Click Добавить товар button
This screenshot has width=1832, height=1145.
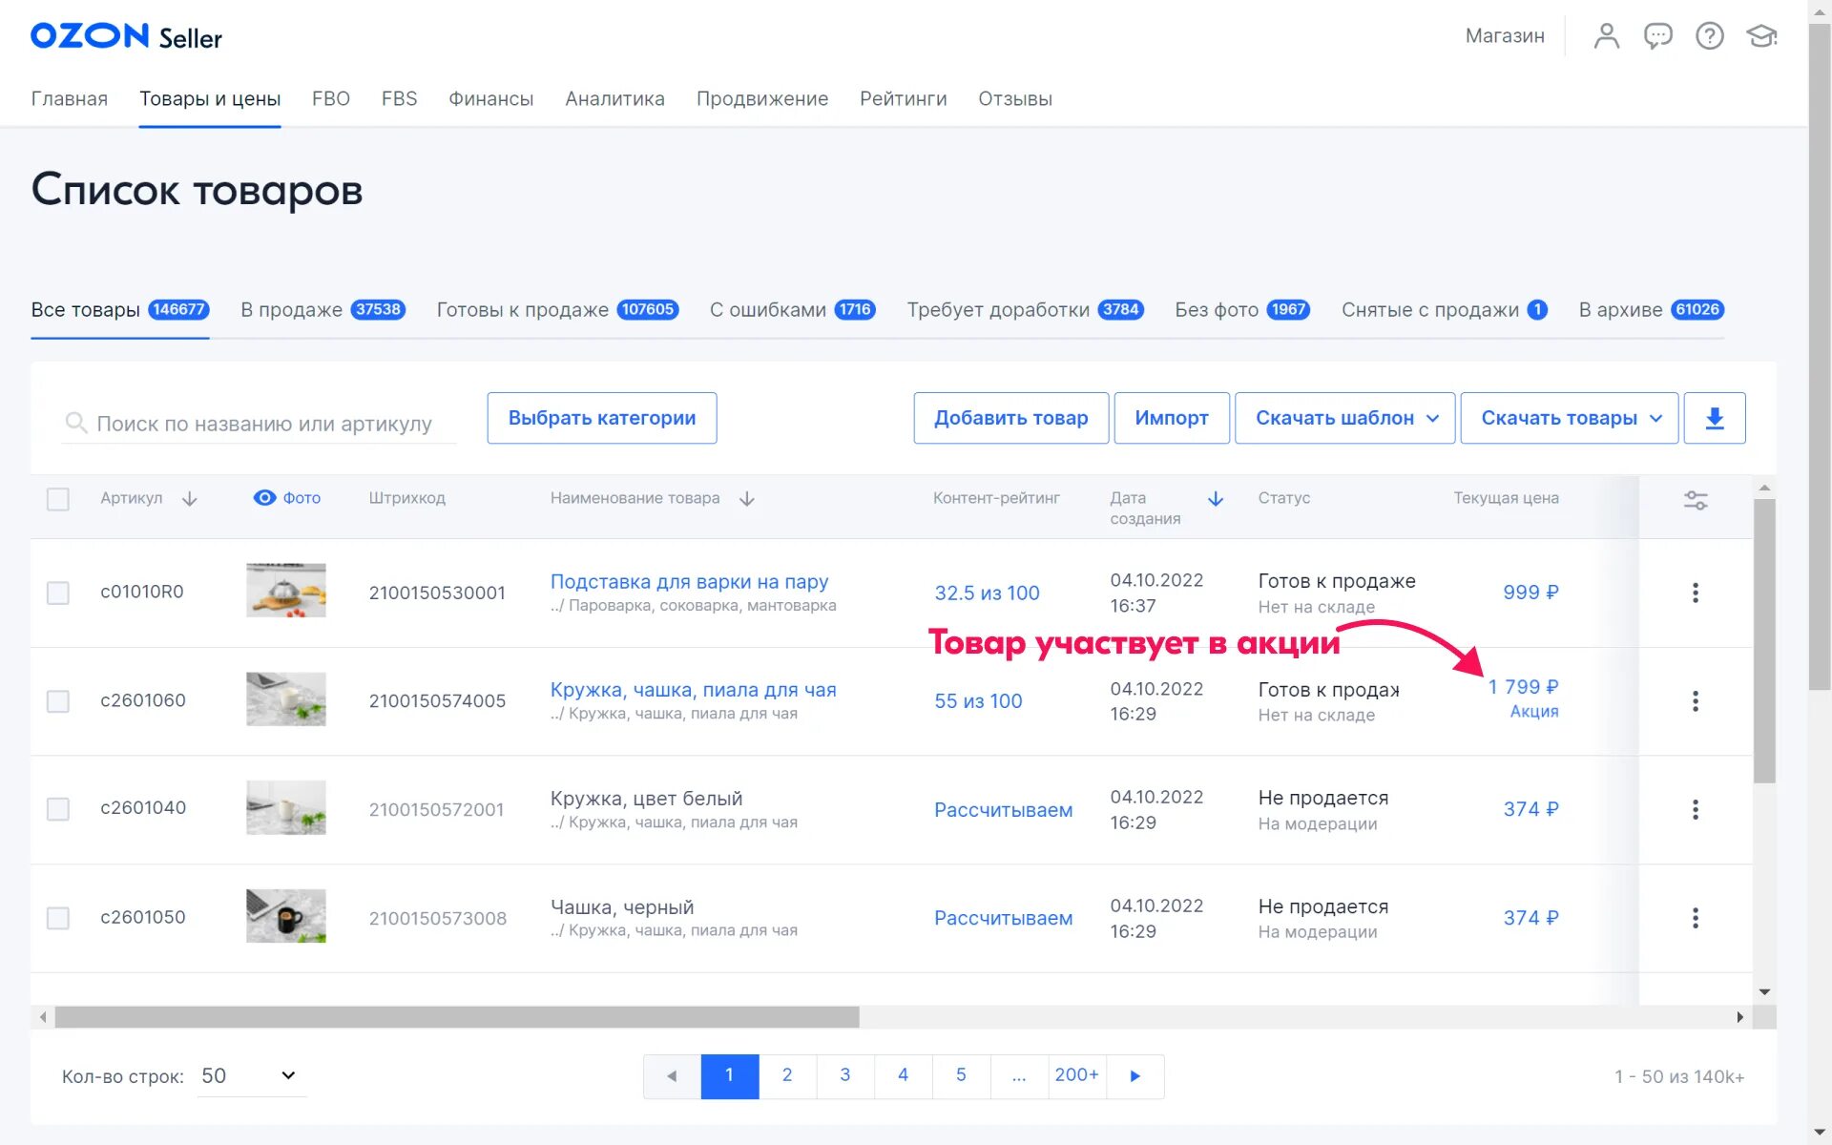tap(1011, 418)
